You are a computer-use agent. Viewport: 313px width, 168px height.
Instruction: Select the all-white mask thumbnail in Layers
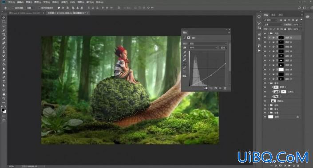tap(281, 70)
